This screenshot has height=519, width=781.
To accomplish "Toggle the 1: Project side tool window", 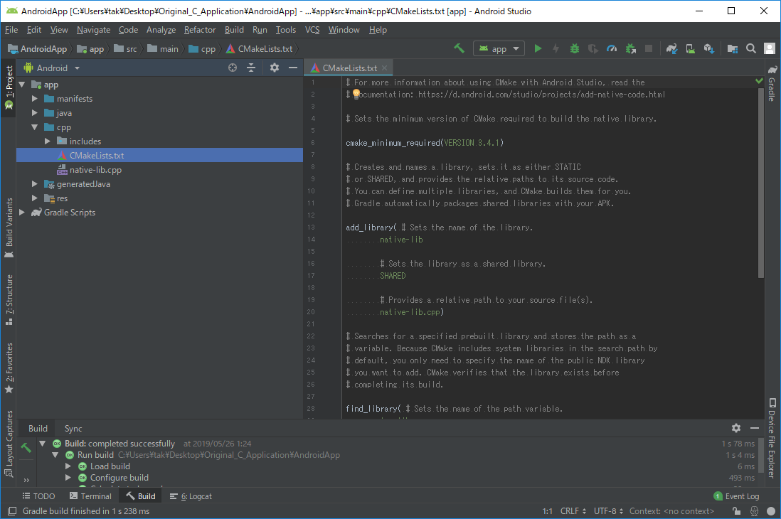I will click(x=9, y=87).
